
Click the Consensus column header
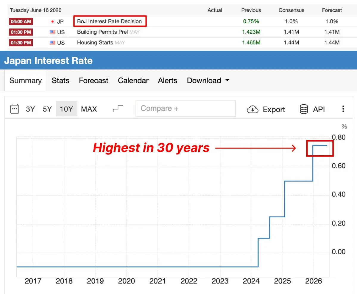pyautogui.click(x=291, y=10)
